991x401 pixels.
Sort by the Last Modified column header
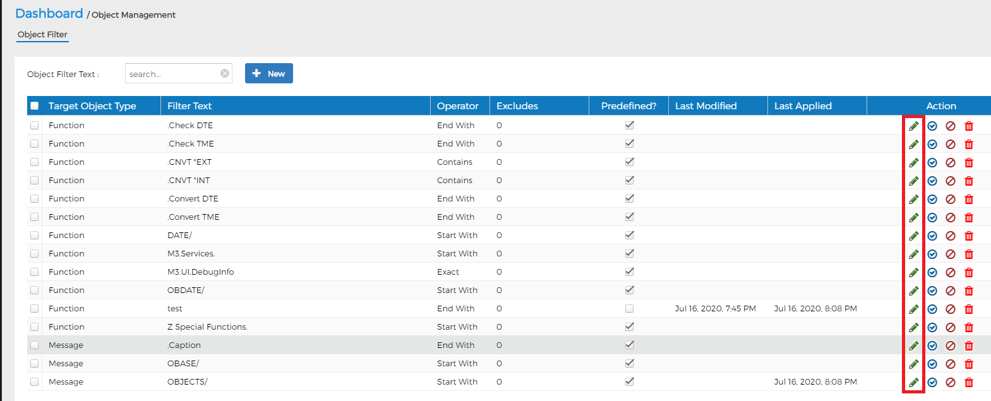pos(706,106)
